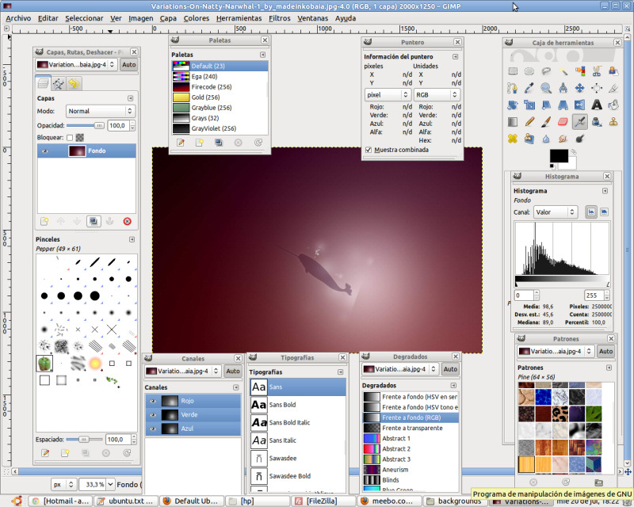Hide the Fondo layer eye icon
Image resolution: width=634 pixels, height=507 pixels.
45,151
